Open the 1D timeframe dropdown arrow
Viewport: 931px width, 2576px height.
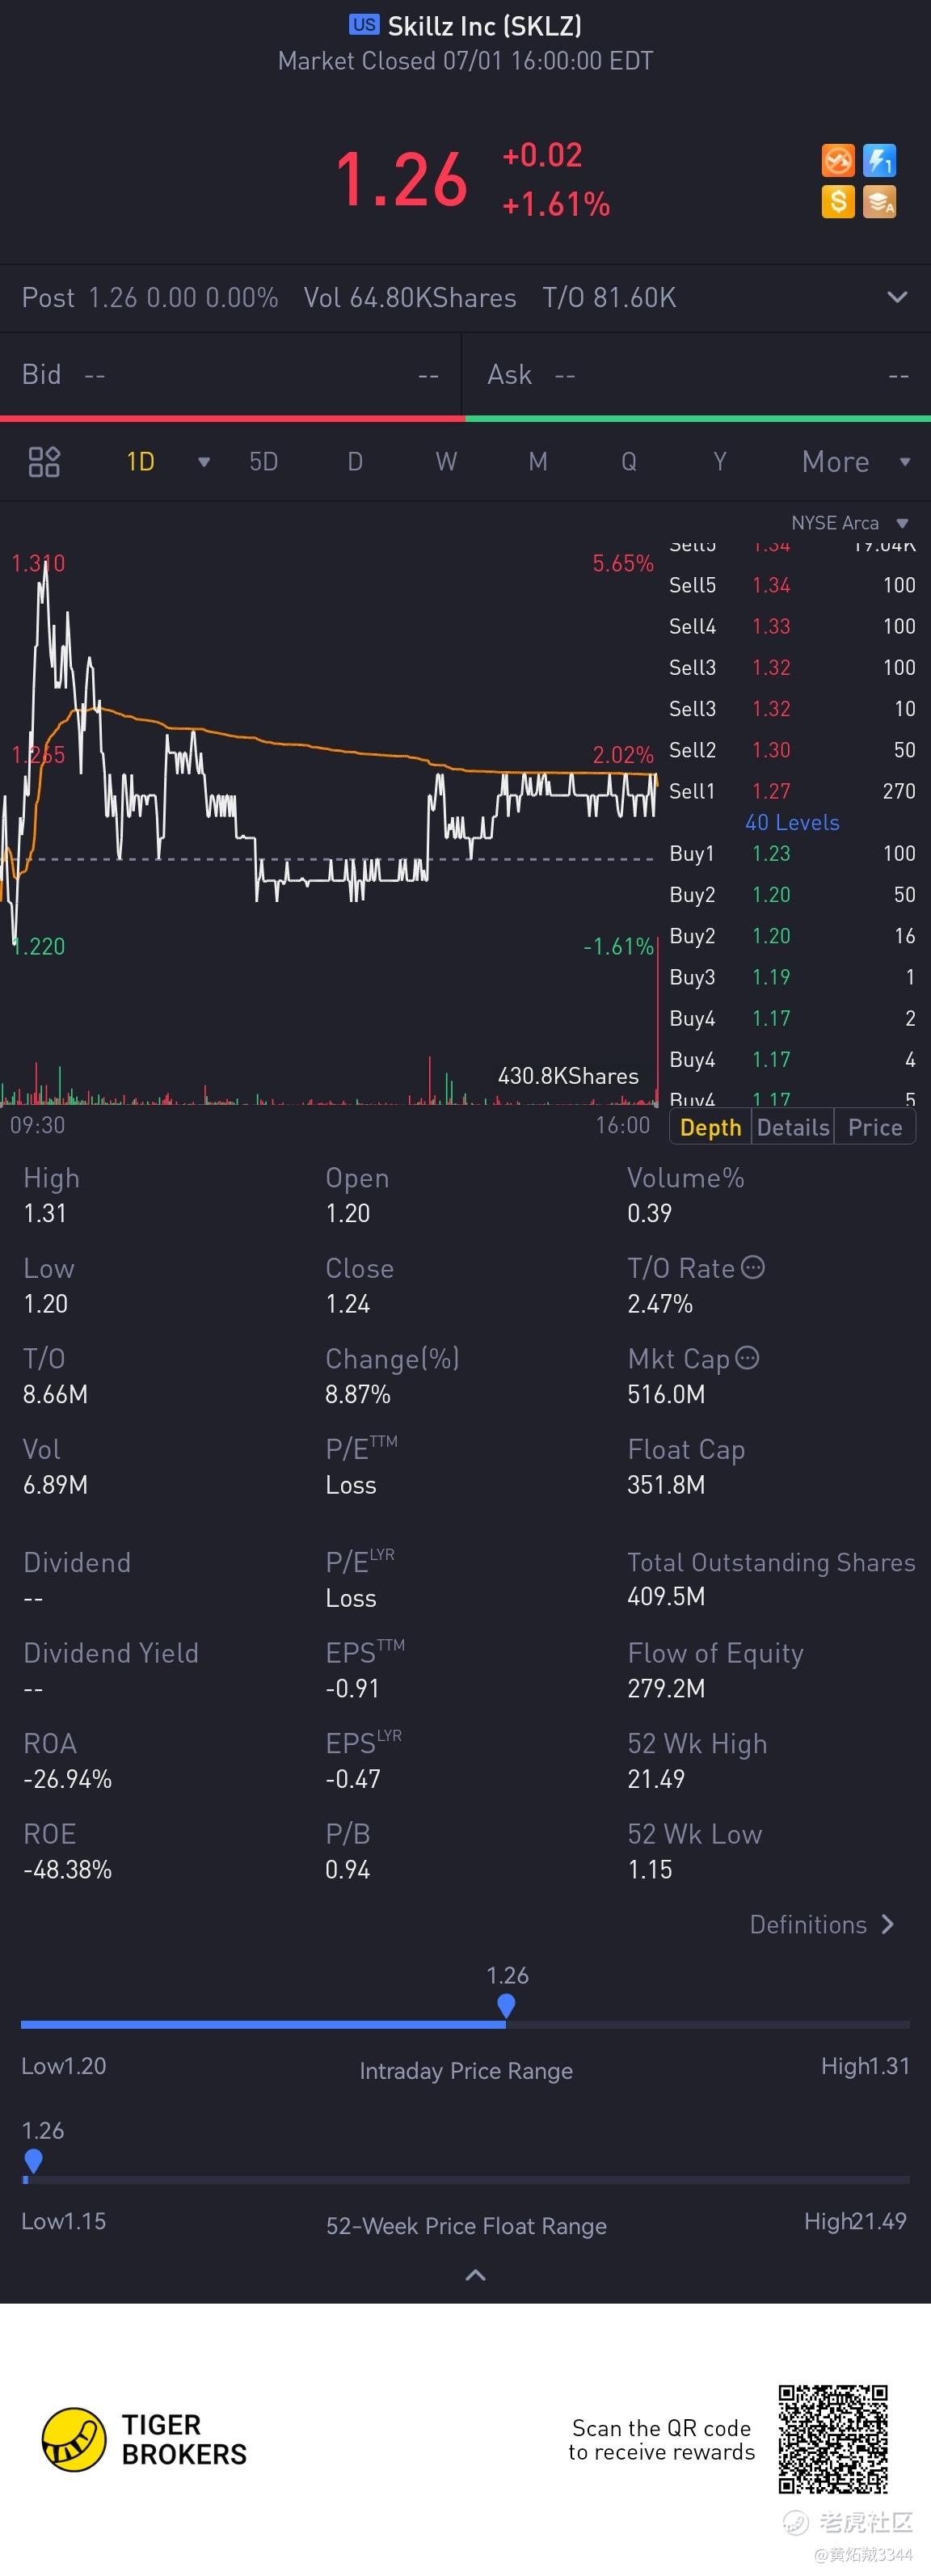204,462
